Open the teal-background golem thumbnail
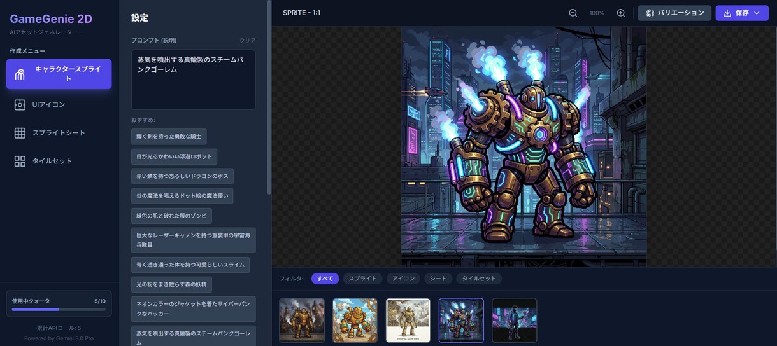The height and width of the screenshot is (346, 777). [x=355, y=321]
